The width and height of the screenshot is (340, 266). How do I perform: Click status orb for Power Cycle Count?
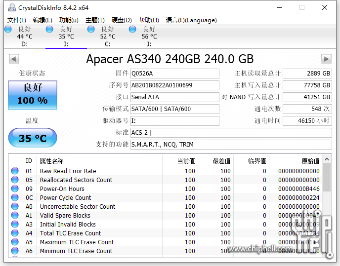(15, 197)
